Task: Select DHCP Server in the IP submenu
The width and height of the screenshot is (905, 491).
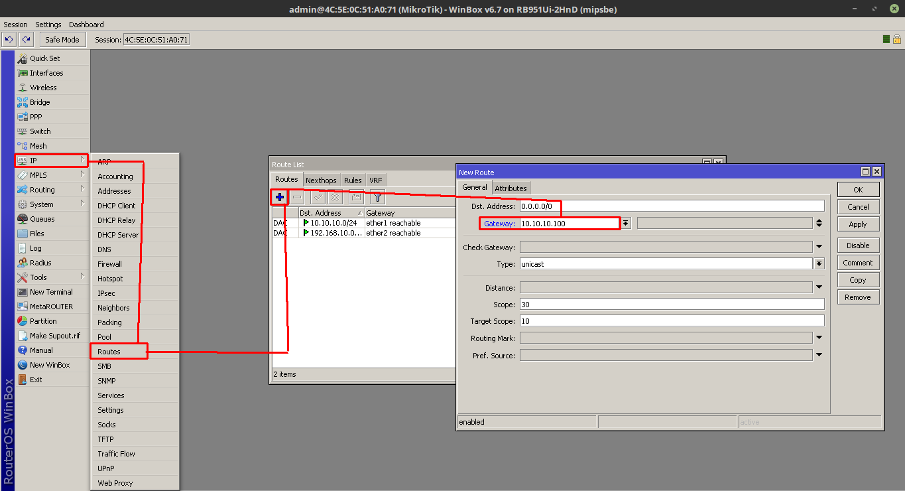Action: (x=135, y=235)
